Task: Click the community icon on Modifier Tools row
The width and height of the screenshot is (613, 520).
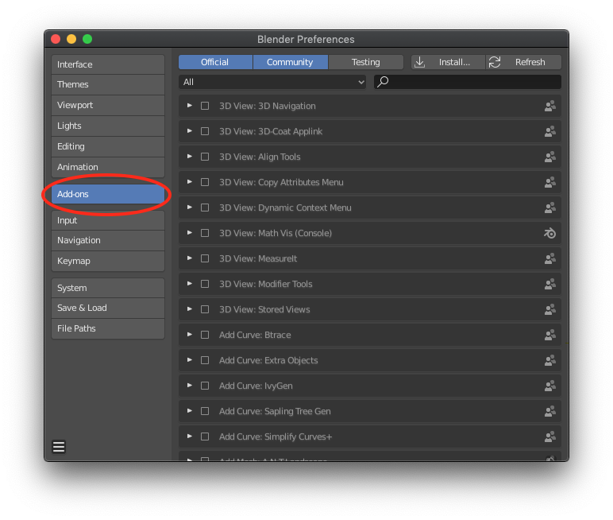Action: point(550,285)
